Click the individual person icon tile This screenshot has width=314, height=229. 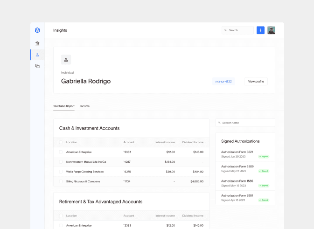(66, 60)
